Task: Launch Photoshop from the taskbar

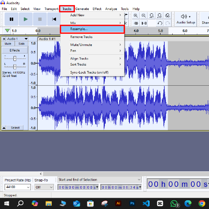Action: point(132,203)
